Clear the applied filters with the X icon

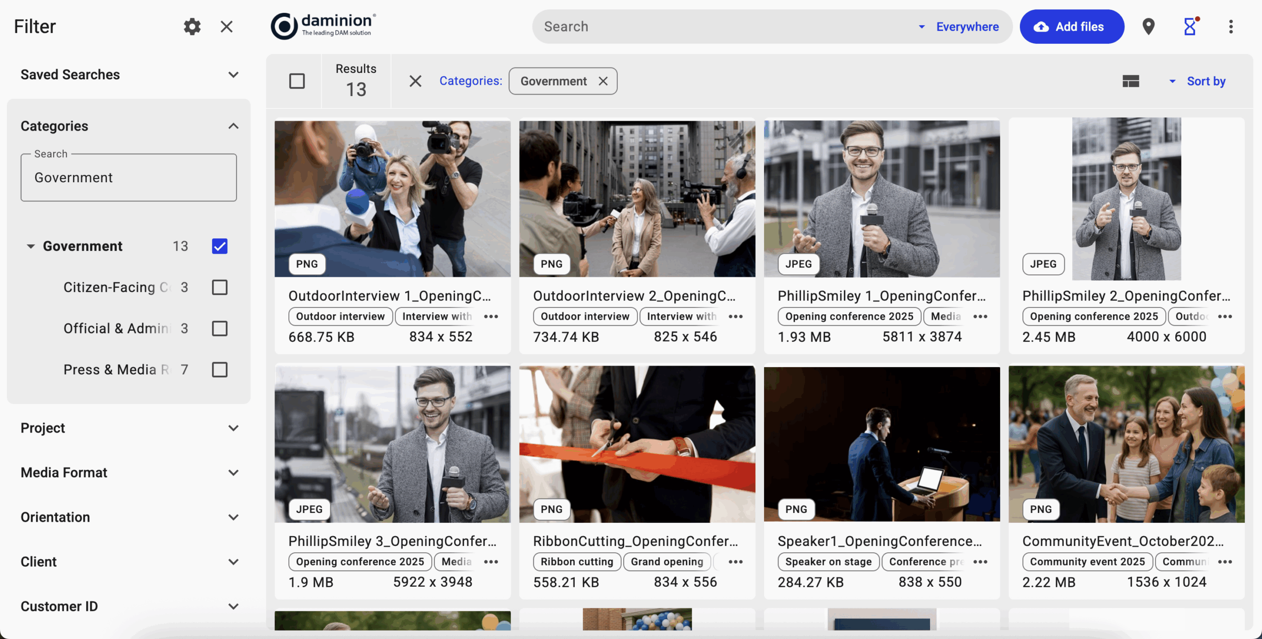point(415,81)
